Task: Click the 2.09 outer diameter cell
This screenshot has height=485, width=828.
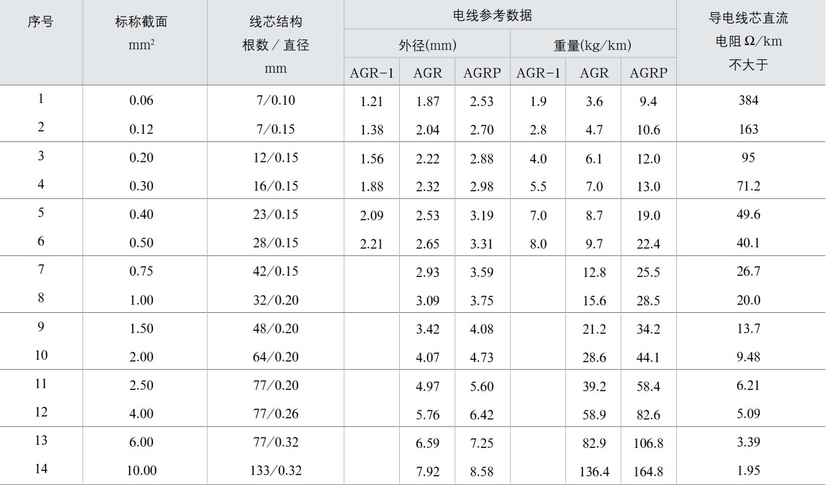Action: pos(371,216)
